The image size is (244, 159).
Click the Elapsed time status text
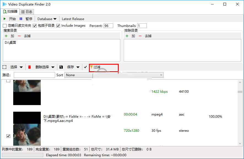(x=64, y=155)
